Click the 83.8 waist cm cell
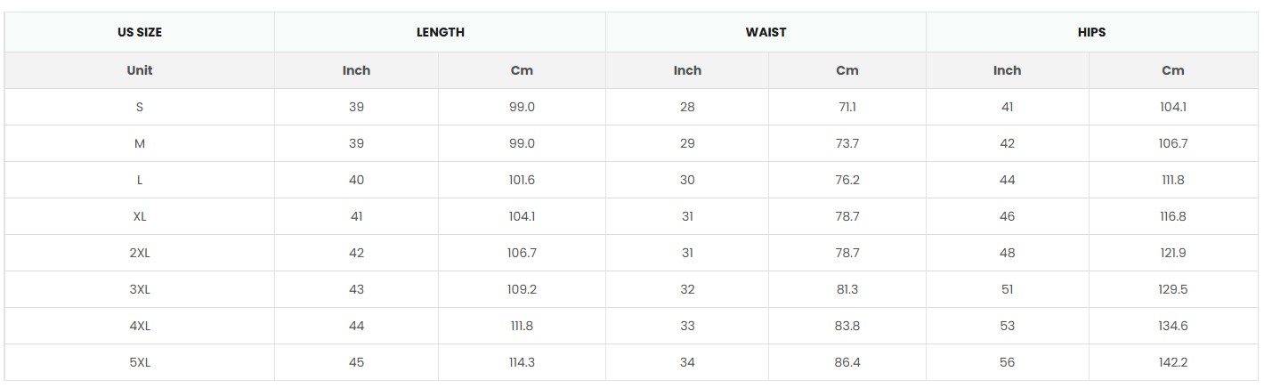Image resolution: width=1264 pixels, height=388 pixels. [847, 326]
